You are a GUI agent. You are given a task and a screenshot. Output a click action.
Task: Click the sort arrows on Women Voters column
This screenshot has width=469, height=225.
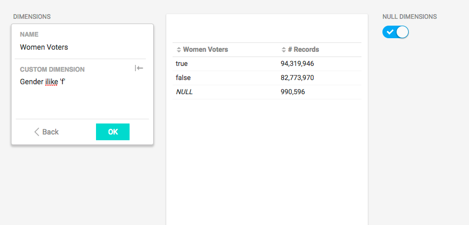(x=178, y=50)
